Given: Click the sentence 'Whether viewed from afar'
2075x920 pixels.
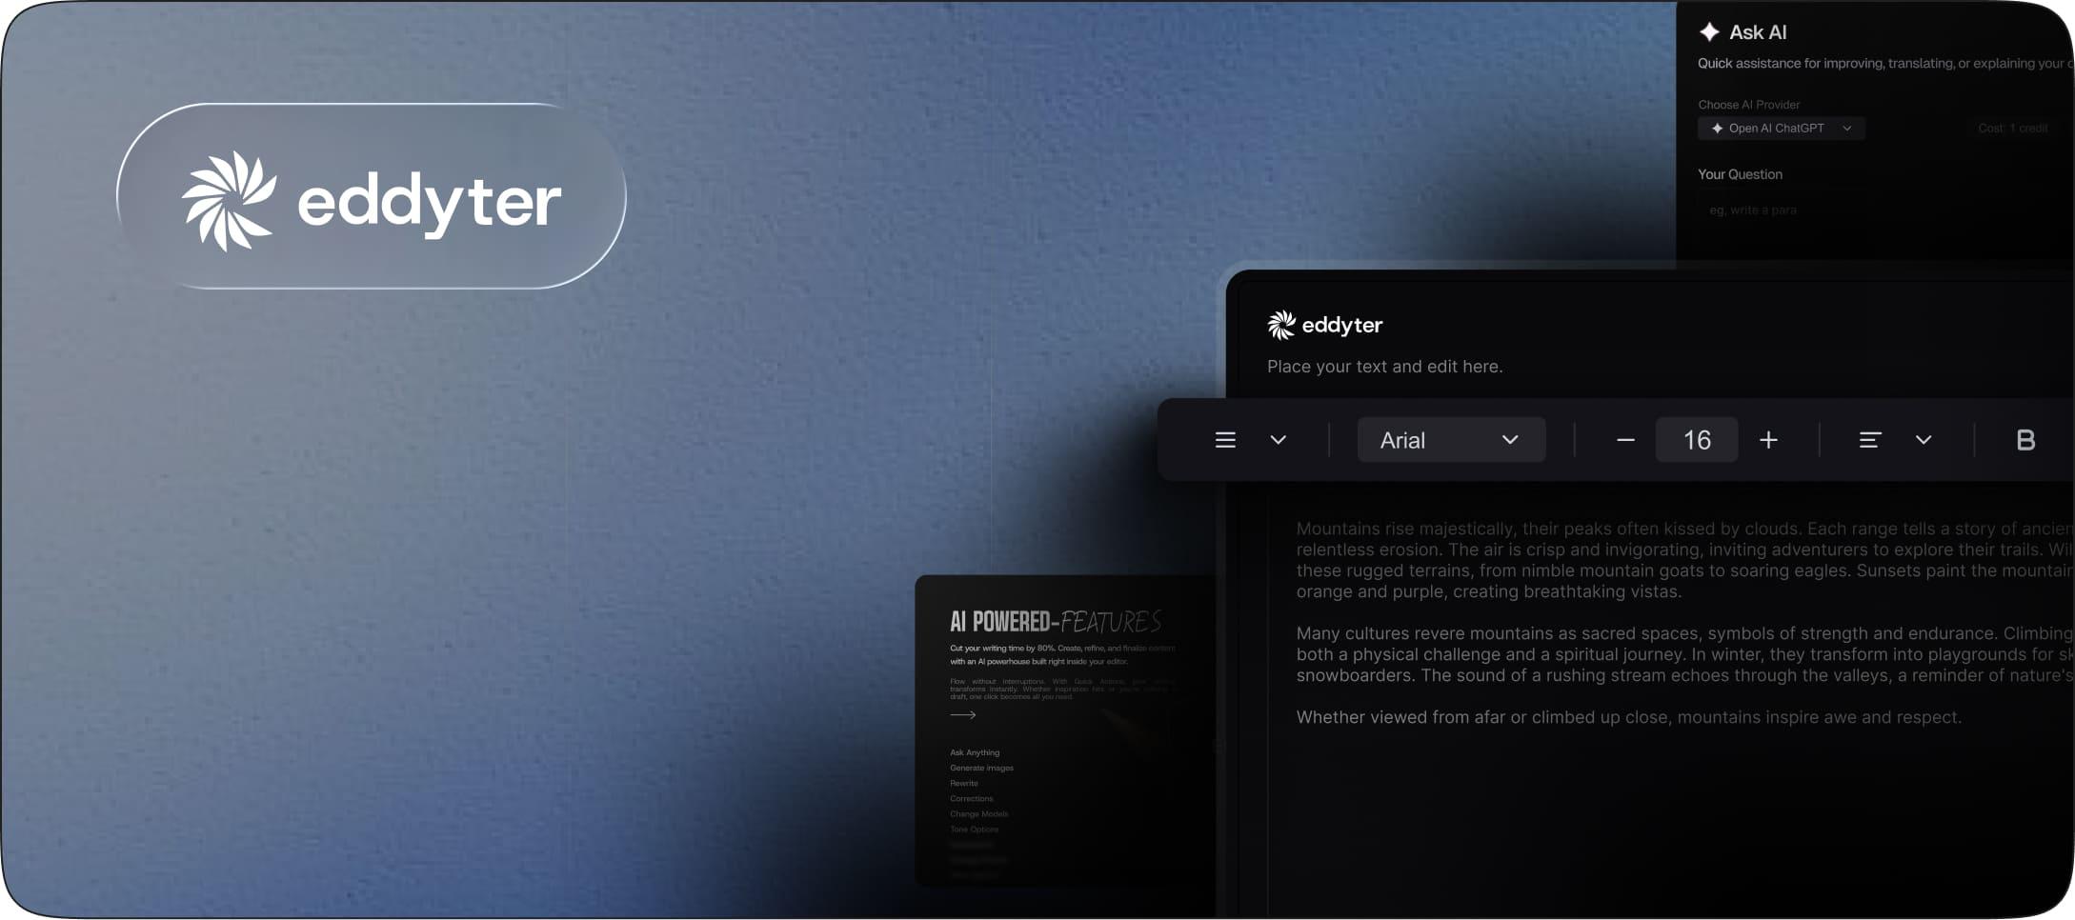Looking at the screenshot, I should coord(1629,717).
